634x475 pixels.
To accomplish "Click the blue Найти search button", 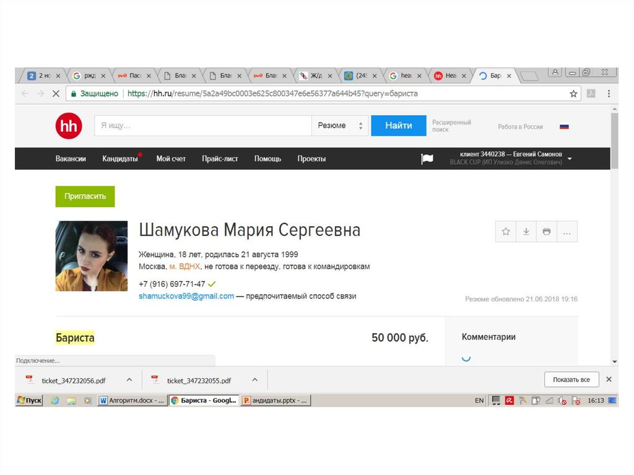I will (x=398, y=126).
